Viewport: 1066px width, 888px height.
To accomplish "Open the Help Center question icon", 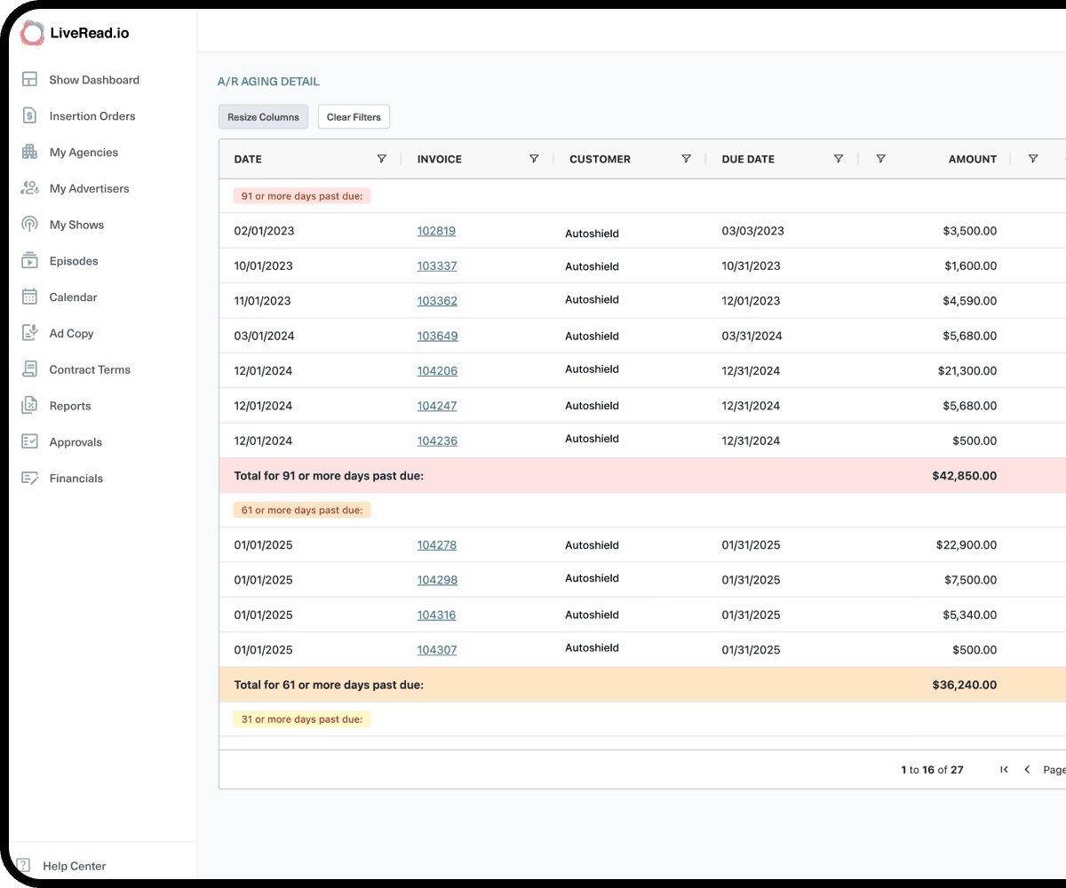I will (24, 865).
